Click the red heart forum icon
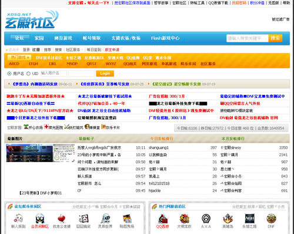294x234 pixels. point(62,219)
